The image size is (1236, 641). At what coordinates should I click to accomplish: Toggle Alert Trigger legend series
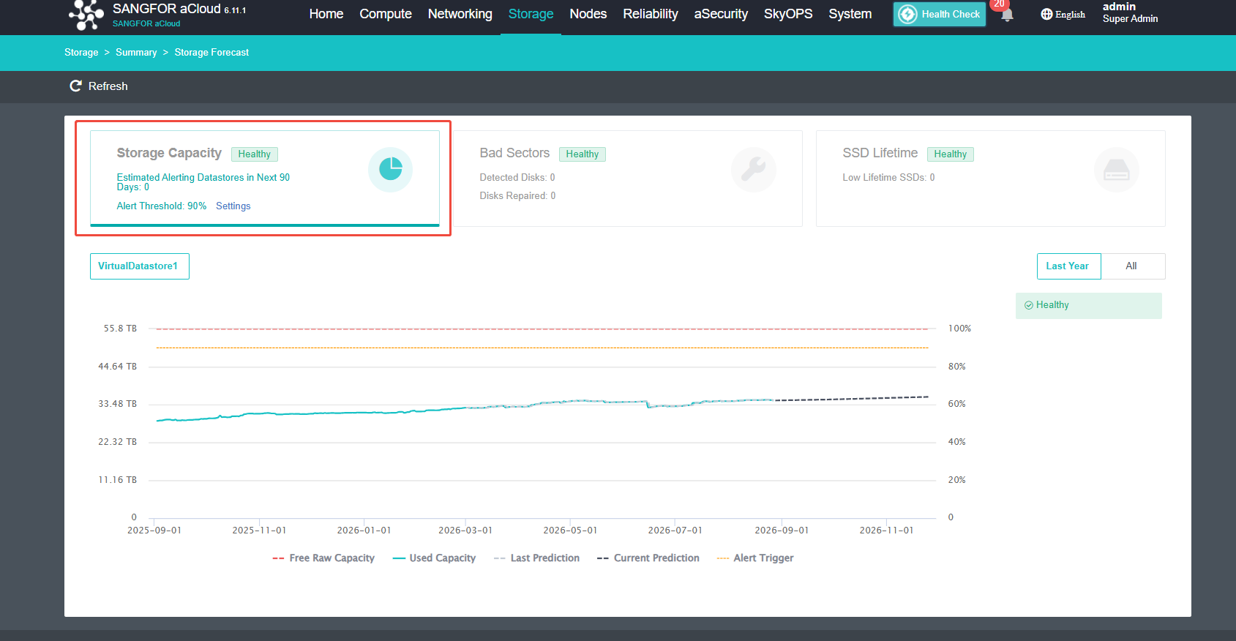click(x=754, y=558)
